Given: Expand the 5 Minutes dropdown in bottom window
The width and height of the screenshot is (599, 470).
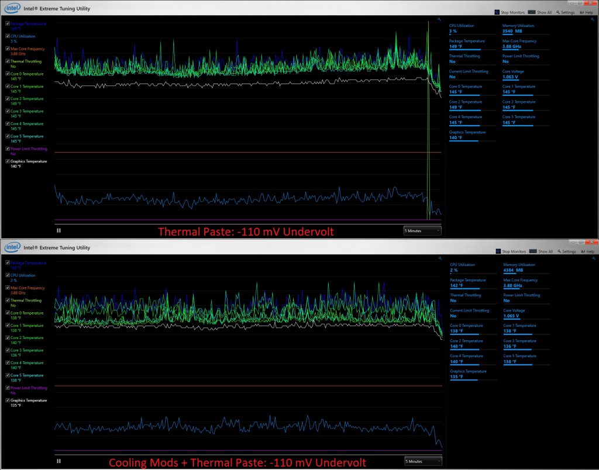Looking at the screenshot, I should pyautogui.click(x=422, y=461).
